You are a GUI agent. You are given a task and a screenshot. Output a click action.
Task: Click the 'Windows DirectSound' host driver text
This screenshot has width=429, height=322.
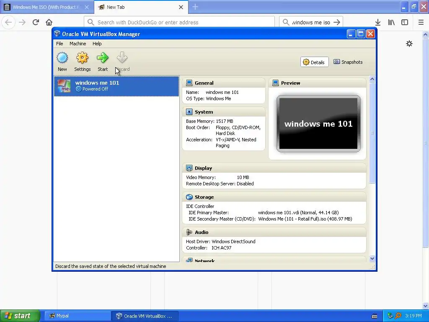pos(233,241)
